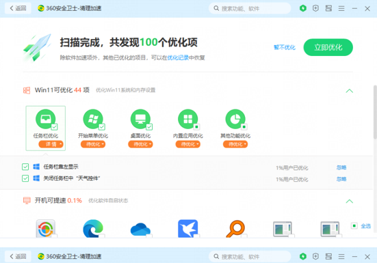Click the orange magnifier startup app icon

[x=235, y=229]
